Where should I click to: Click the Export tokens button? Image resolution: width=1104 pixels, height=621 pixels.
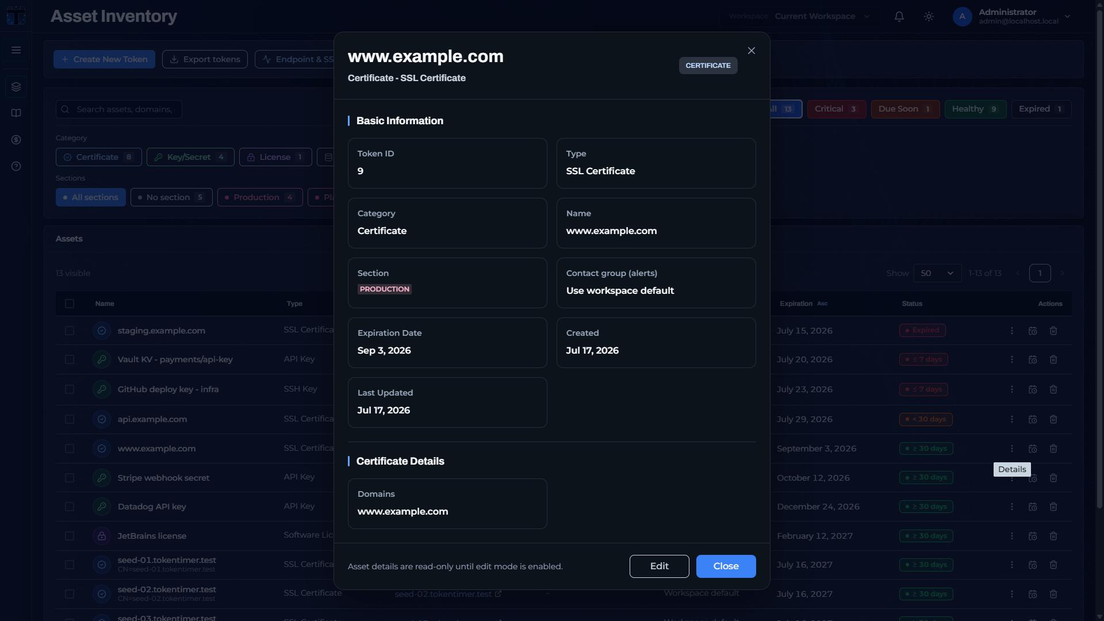click(x=205, y=59)
